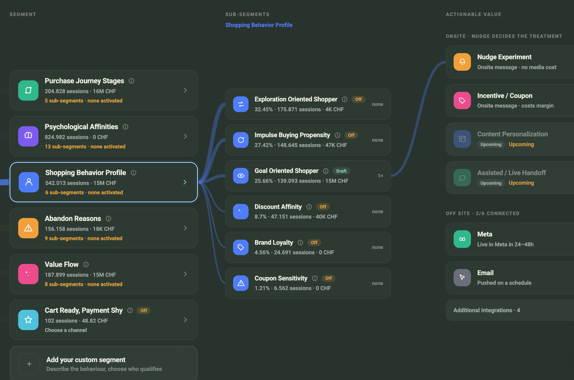574x380 pixels.
Task: Click the Email cursor icon
Action: (x=462, y=278)
